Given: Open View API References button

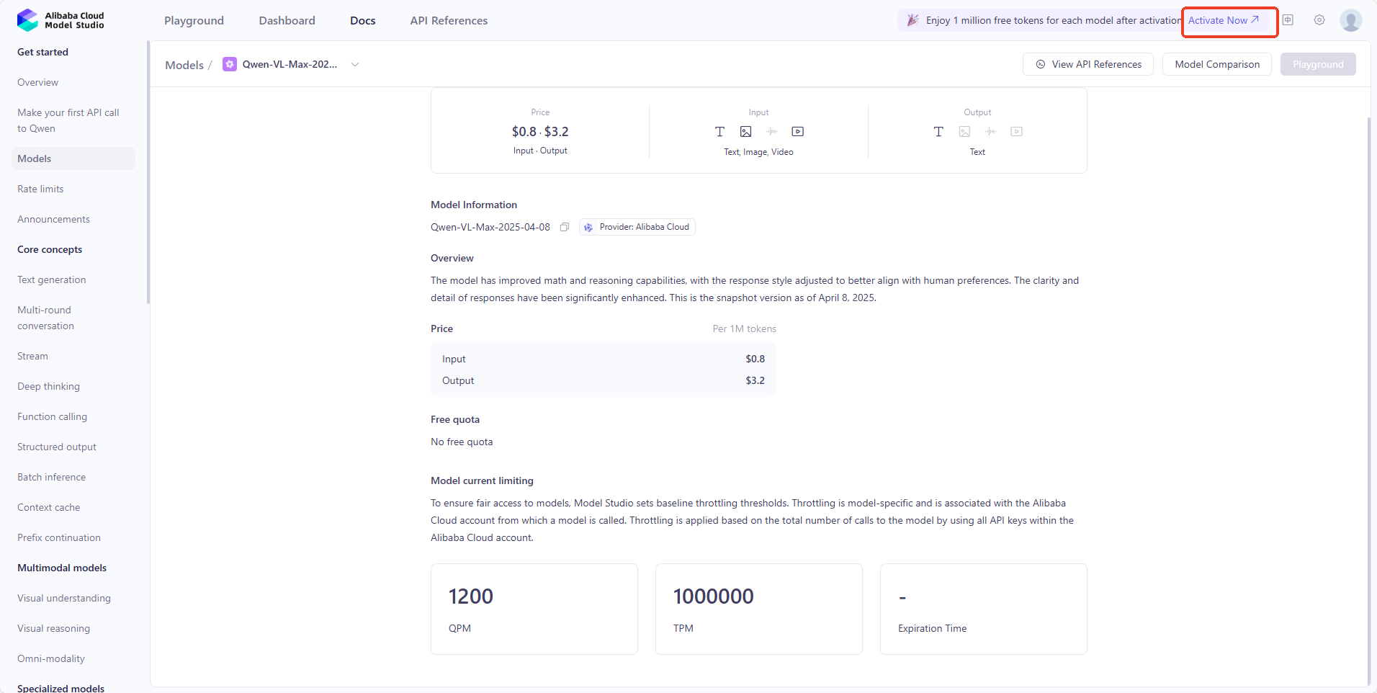Looking at the screenshot, I should [x=1087, y=64].
